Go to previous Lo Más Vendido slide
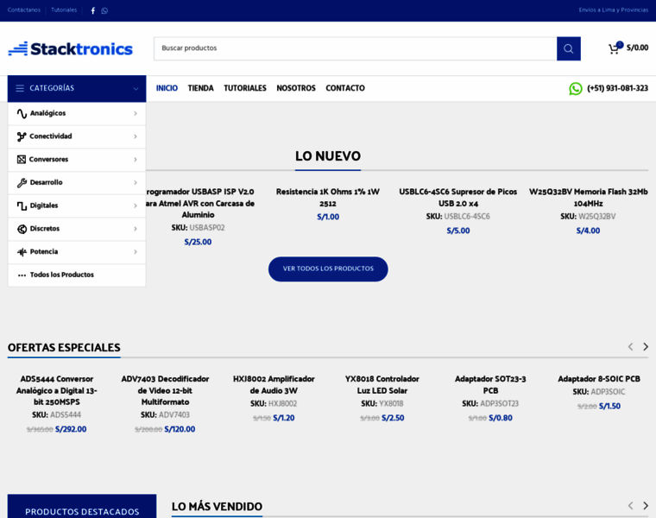This screenshot has height=518, width=656. click(630, 505)
